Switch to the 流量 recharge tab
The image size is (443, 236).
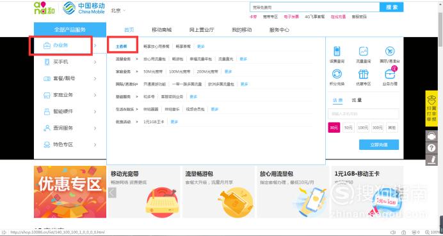(357, 100)
